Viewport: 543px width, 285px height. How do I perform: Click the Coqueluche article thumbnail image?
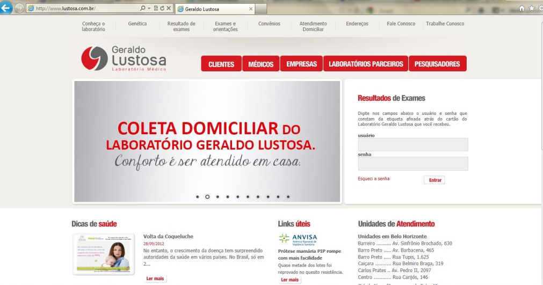coord(103,254)
